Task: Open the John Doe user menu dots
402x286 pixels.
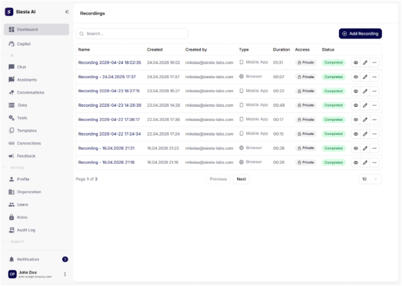Action: pyautogui.click(x=65, y=274)
